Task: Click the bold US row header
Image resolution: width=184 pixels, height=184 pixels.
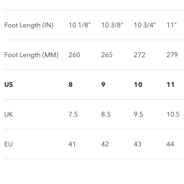Action: pyautogui.click(x=9, y=85)
